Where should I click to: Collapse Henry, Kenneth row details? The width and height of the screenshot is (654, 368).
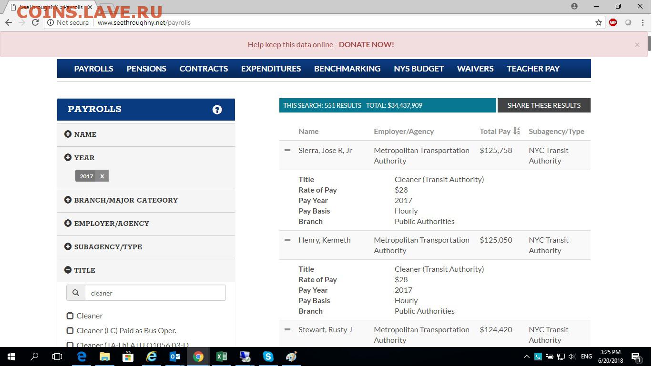pyautogui.click(x=287, y=240)
